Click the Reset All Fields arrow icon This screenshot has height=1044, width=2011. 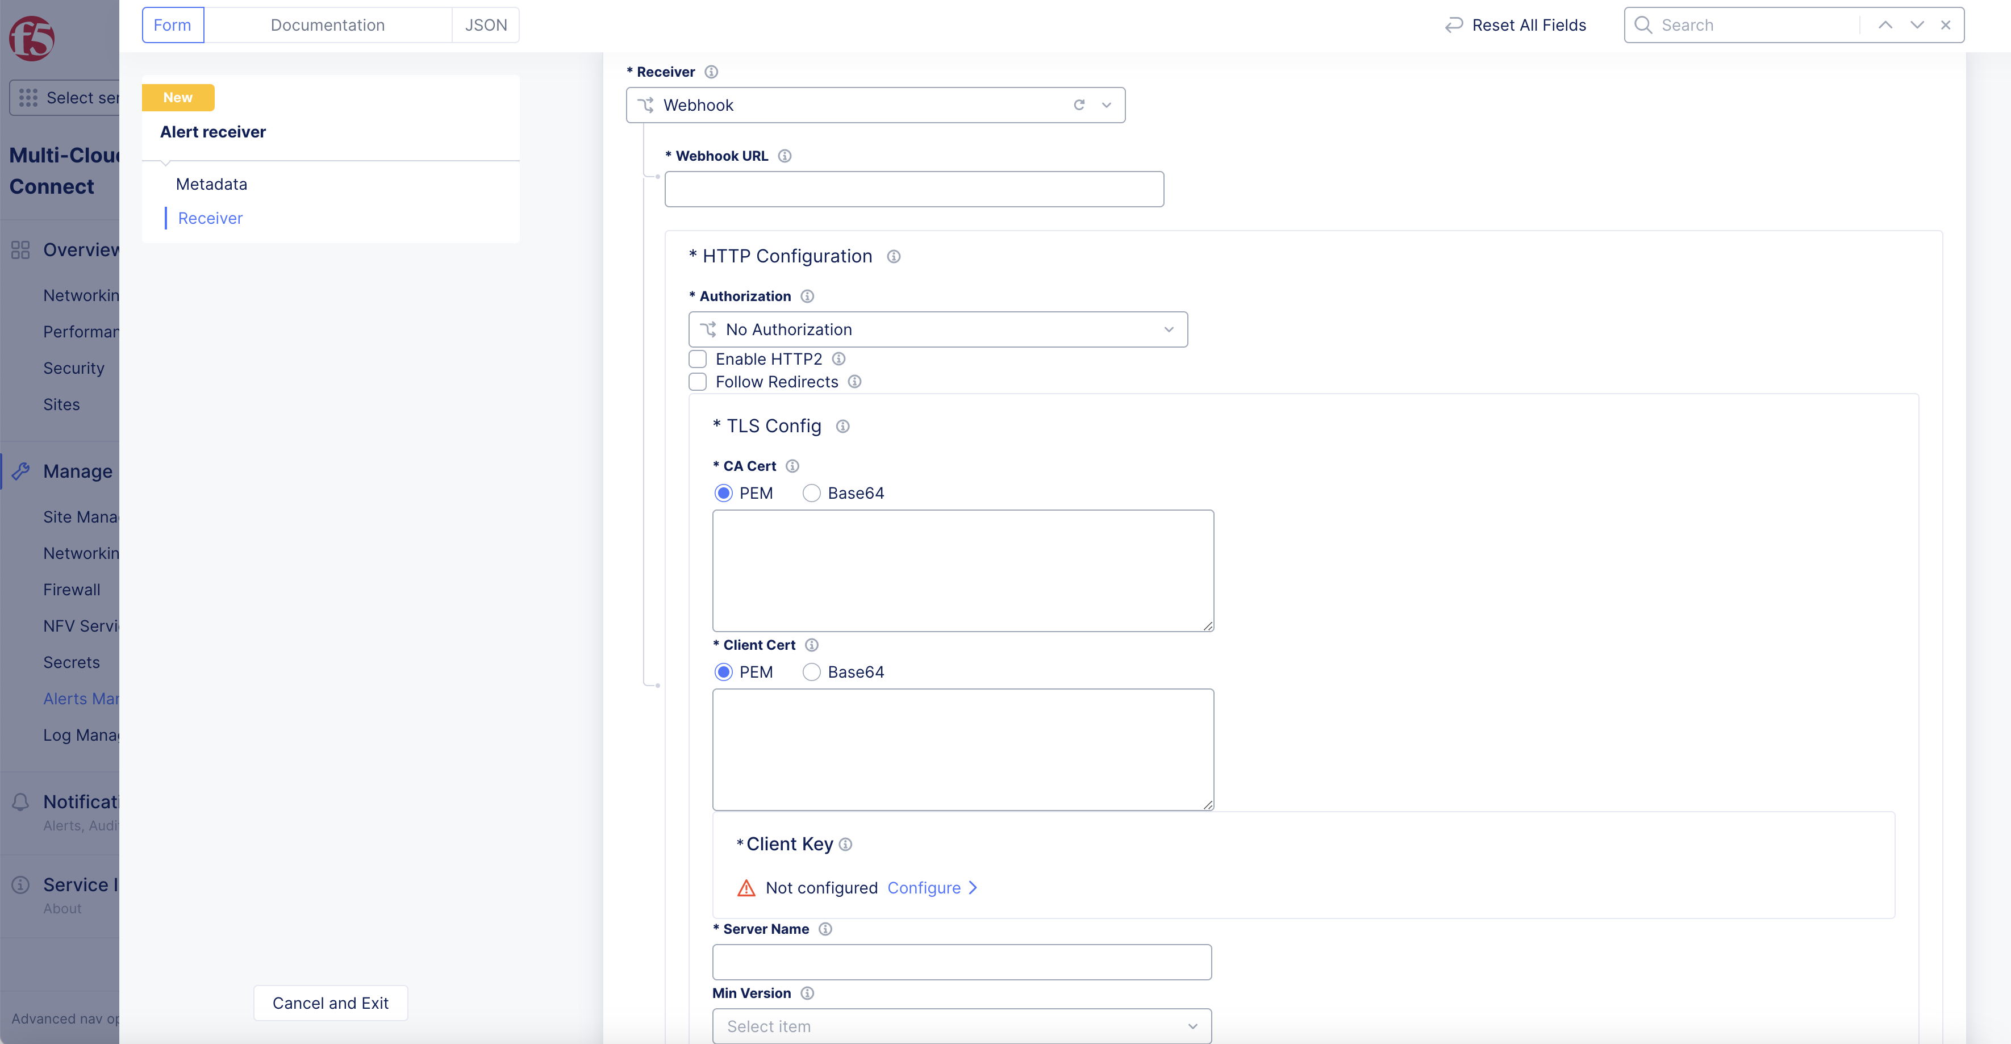pyautogui.click(x=1453, y=25)
